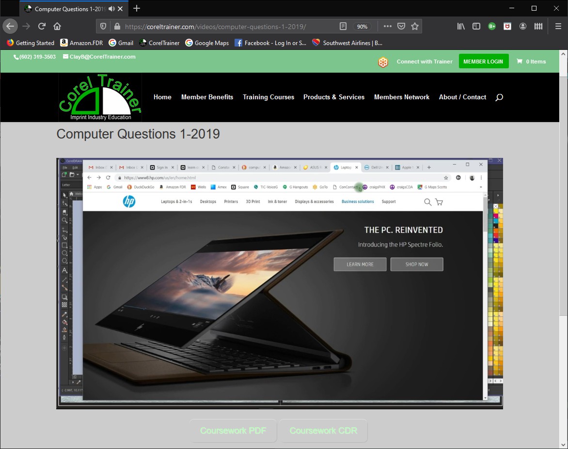The width and height of the screenshot is (568, 449).
Task: Open the Member Benefits menu
Action: click(x=207, y=97)
